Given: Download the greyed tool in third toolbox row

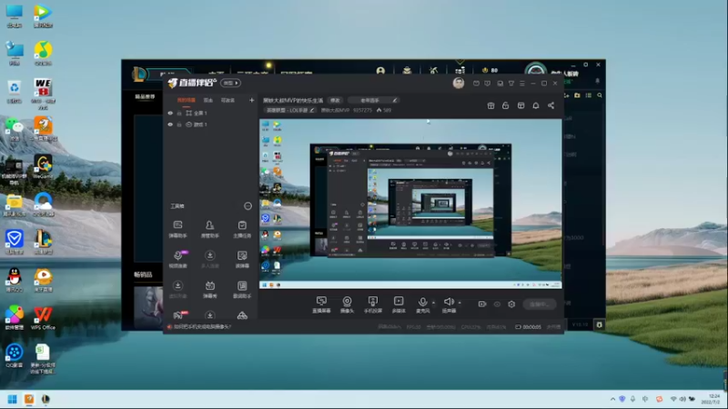Looking at the screenshot, I should pos(177,289).
